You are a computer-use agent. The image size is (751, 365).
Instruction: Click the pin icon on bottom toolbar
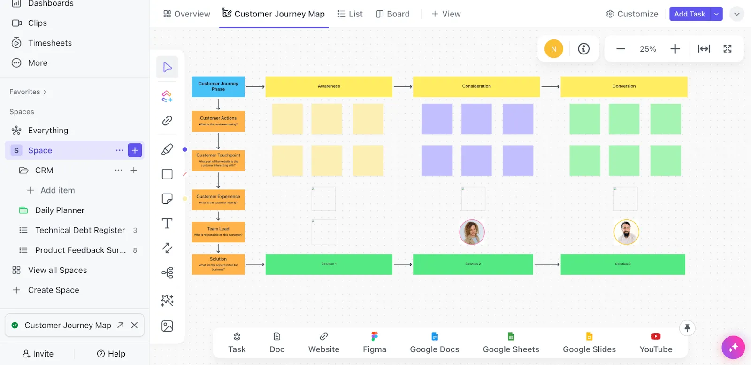pos(687,328)
